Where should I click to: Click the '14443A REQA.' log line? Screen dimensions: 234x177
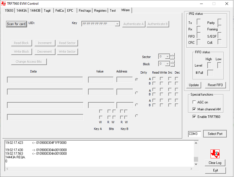[x=16, y=157]
